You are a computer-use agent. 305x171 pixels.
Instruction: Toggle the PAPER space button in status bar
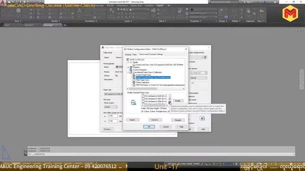coord(196,164)
